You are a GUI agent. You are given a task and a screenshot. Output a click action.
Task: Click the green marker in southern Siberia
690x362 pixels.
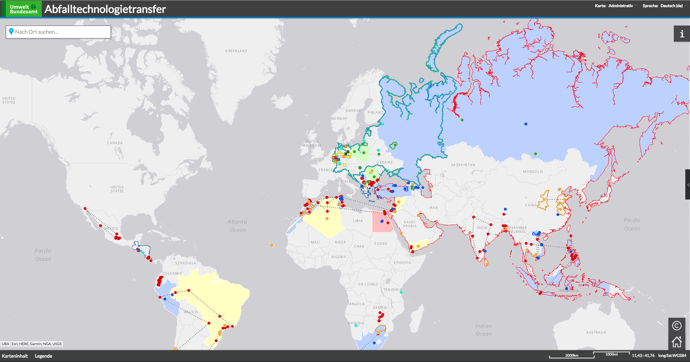(x=536, y=154)
